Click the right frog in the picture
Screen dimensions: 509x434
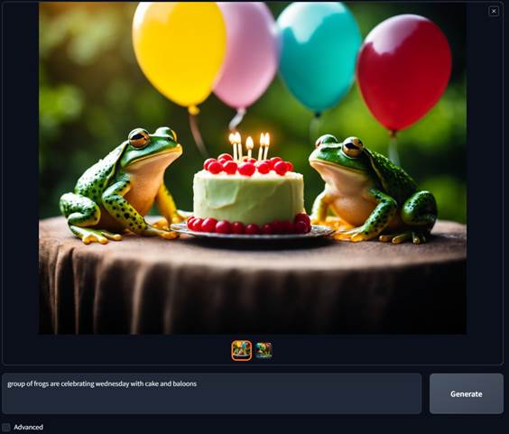374,189
